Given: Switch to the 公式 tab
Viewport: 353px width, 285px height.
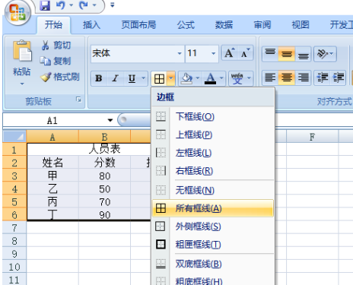Looking at the screenshot, I should [186, 25].
